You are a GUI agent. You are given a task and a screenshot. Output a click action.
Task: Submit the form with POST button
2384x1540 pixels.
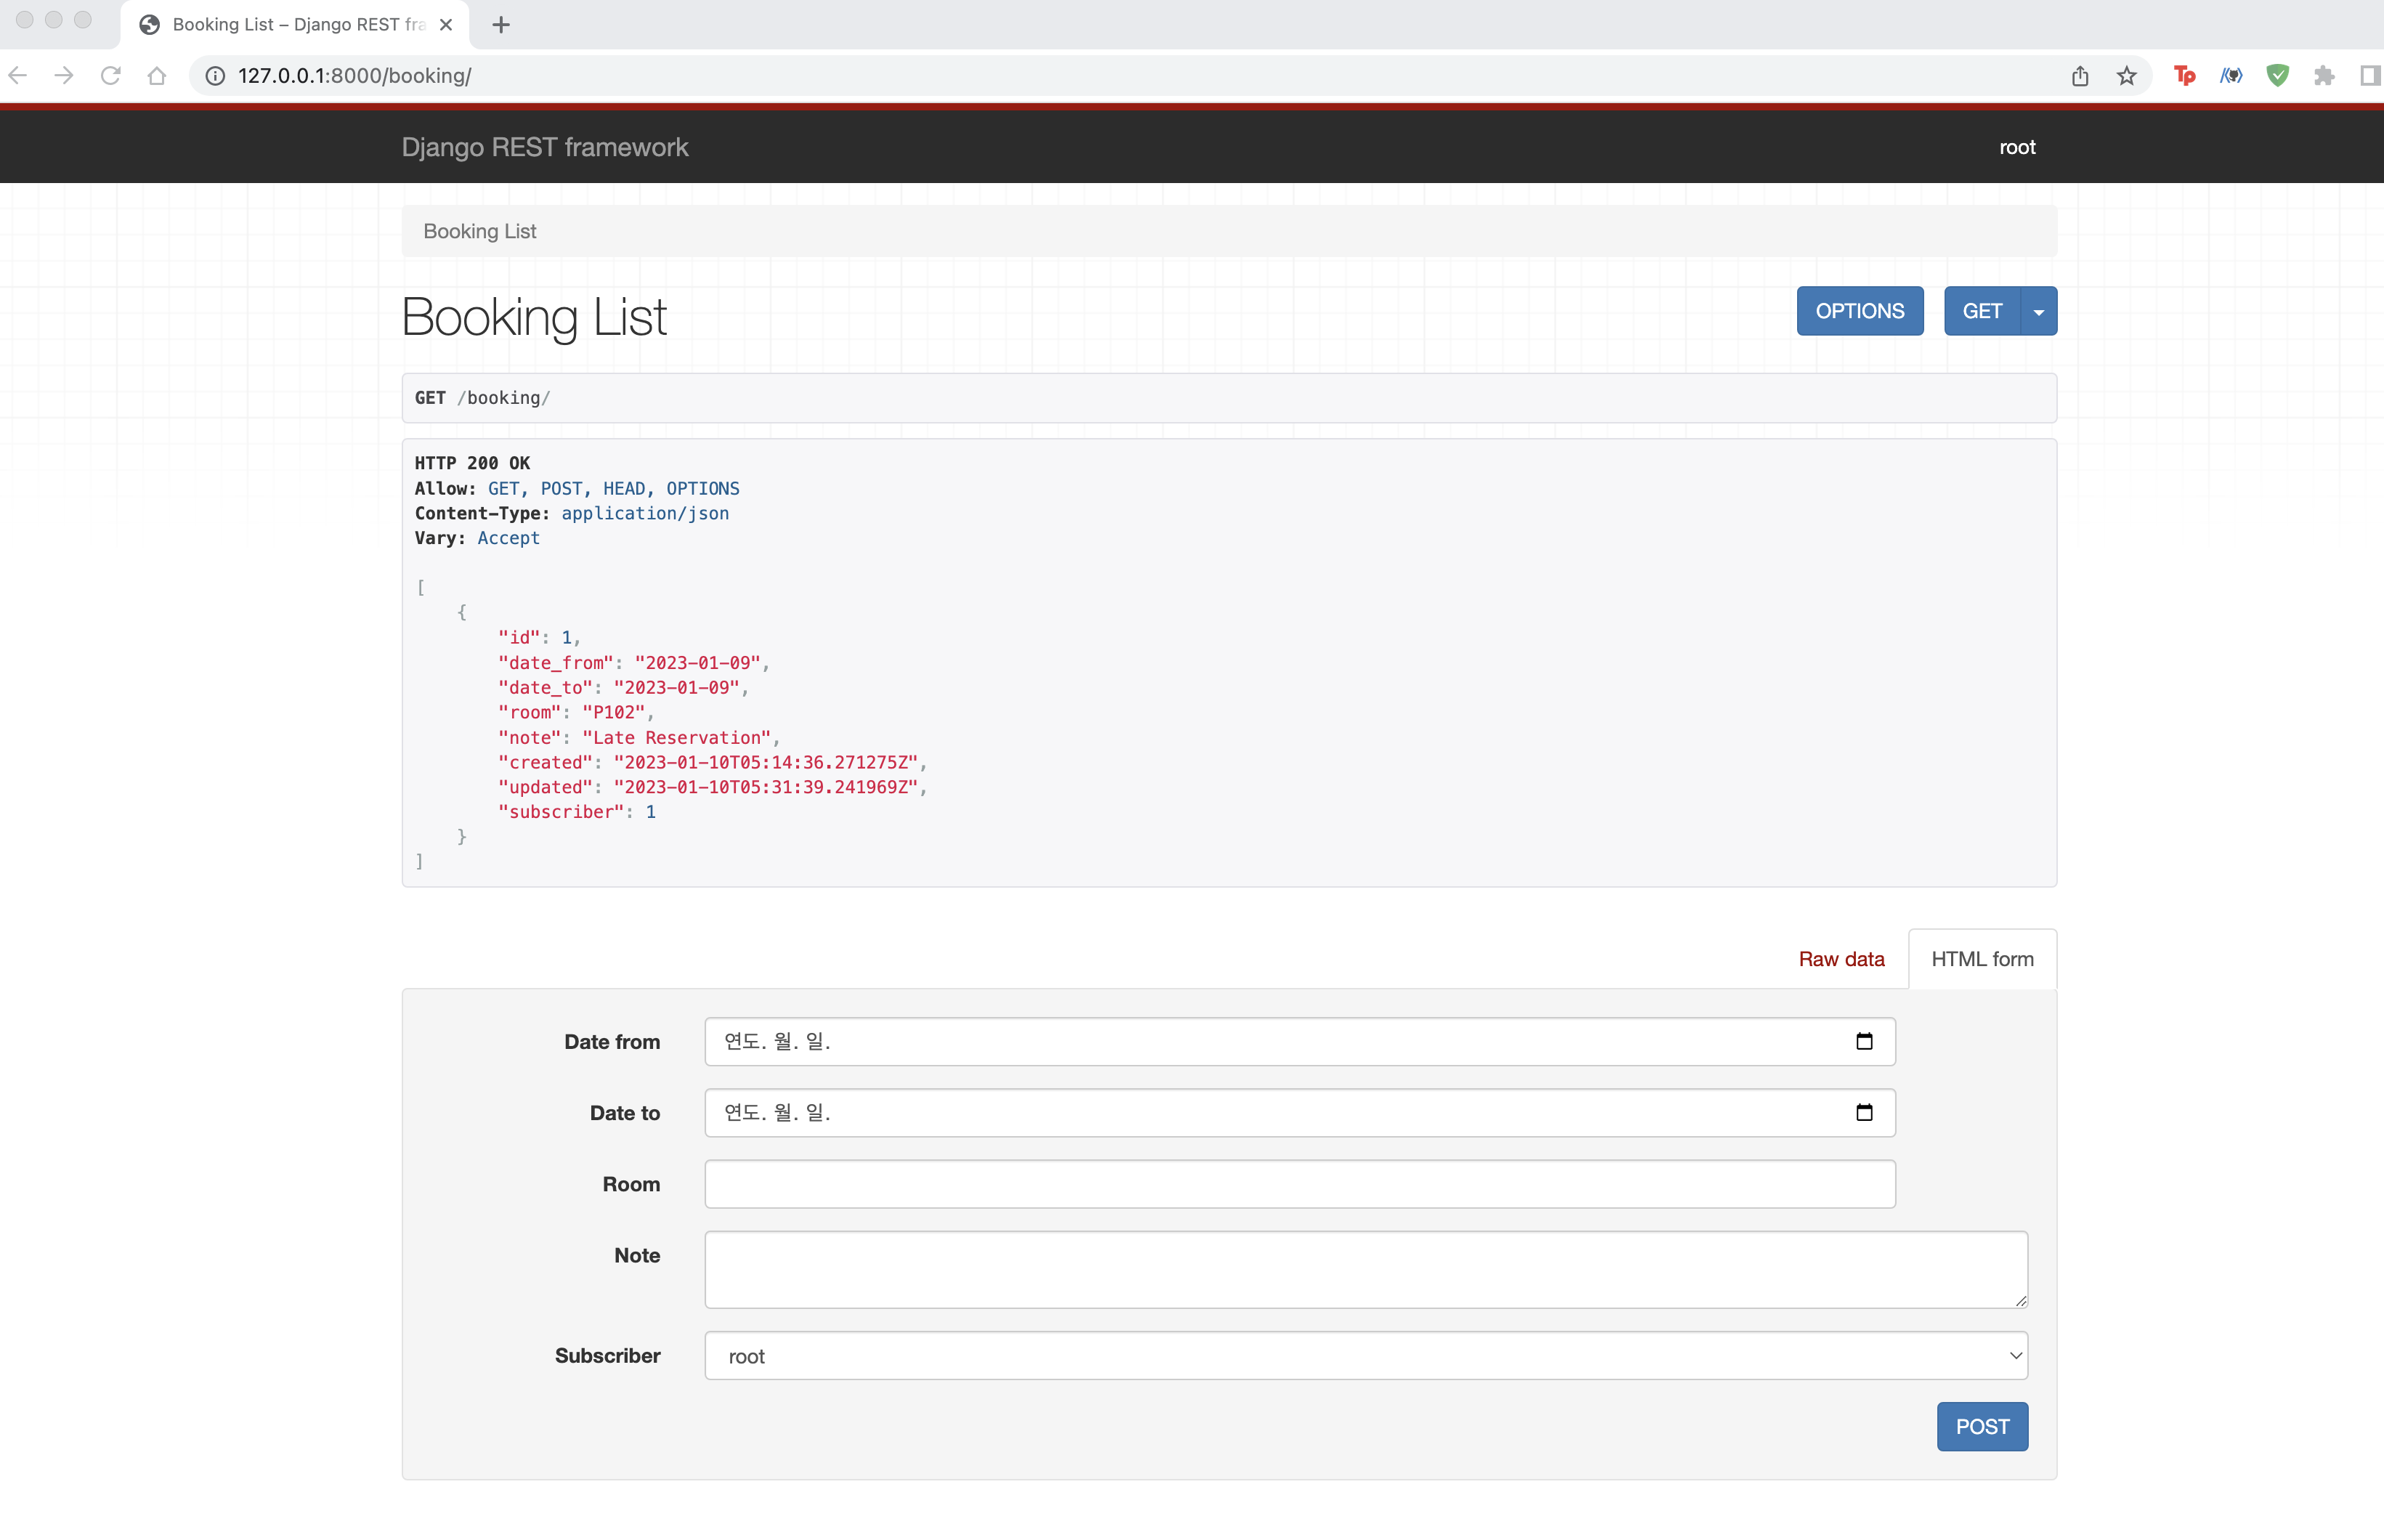pyautogui.click(x=1982, y=1427)
